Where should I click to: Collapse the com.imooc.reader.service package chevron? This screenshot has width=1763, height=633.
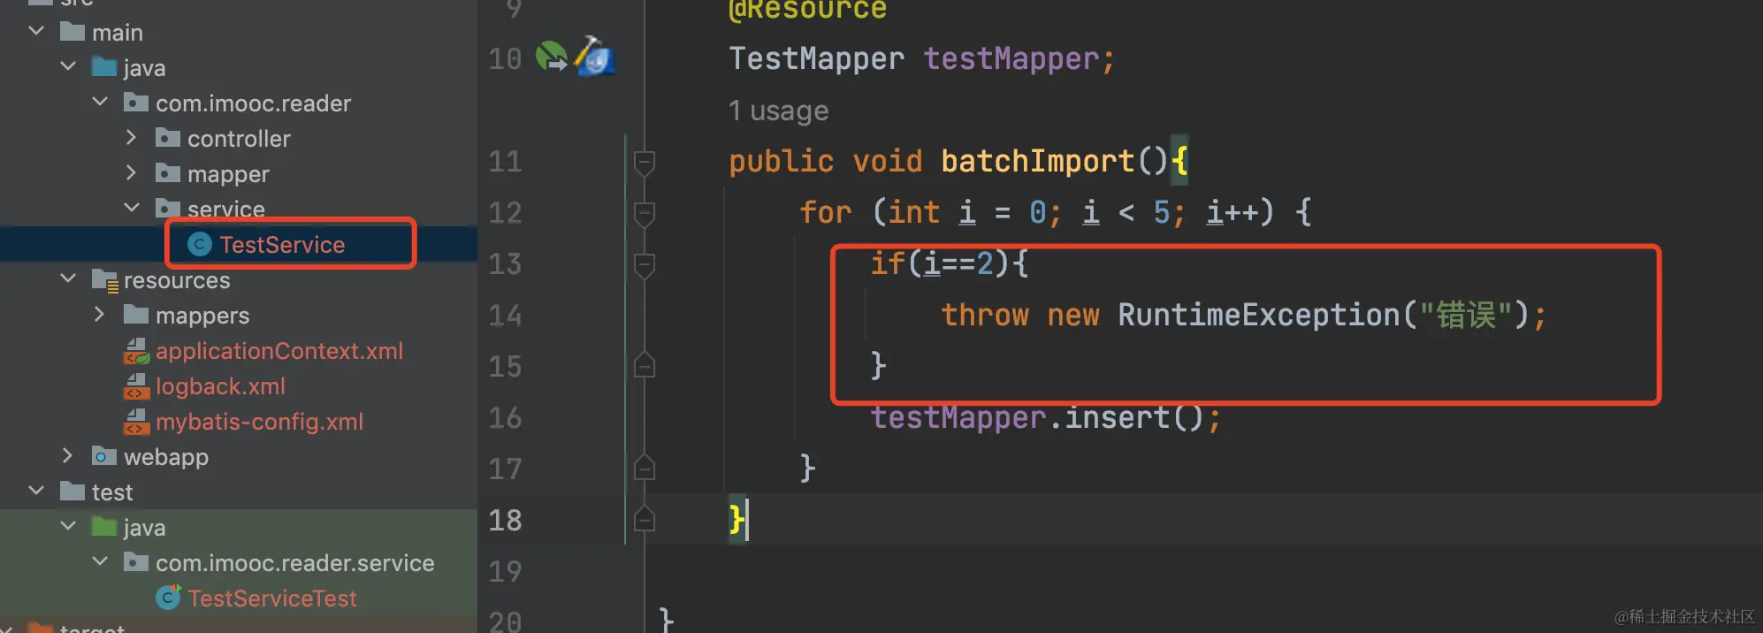tap(100, 562)
